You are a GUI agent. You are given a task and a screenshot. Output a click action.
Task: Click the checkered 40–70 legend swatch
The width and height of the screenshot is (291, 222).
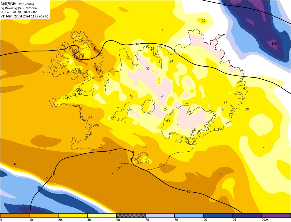point(131,216)
